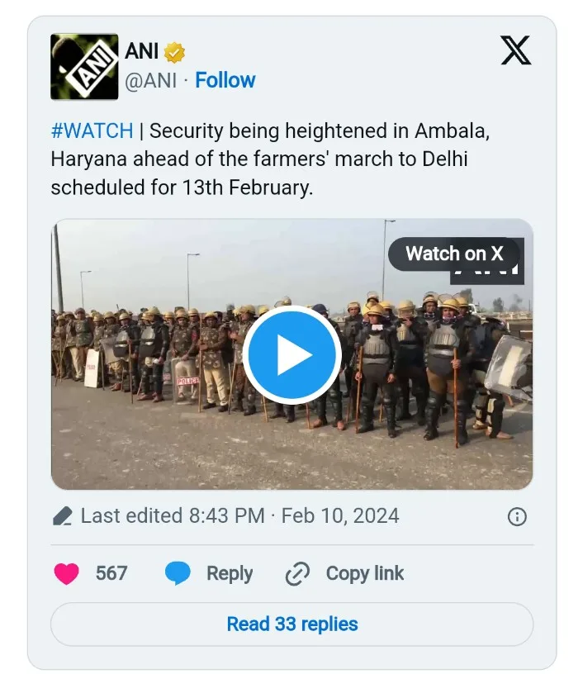Click the 567 likes count
Viewport: 583px width, 674px height.
[111, 573]
